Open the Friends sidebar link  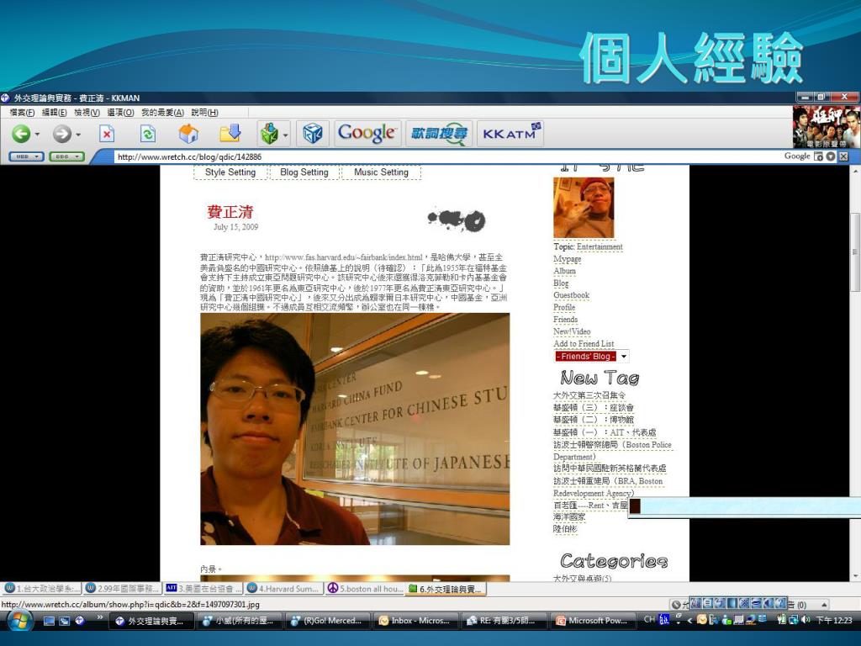(566, 320)
